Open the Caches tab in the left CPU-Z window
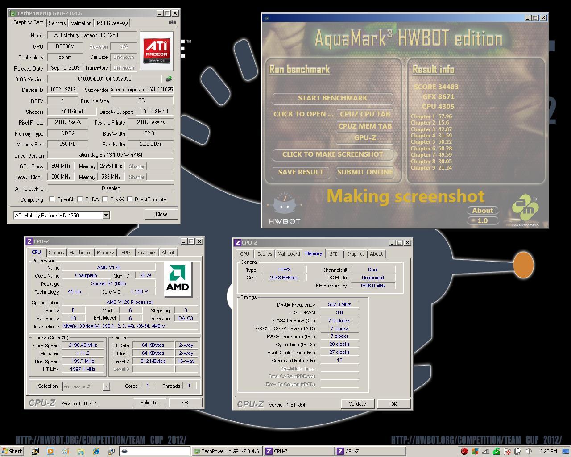The image size is (571, 457). pos(56,253)
